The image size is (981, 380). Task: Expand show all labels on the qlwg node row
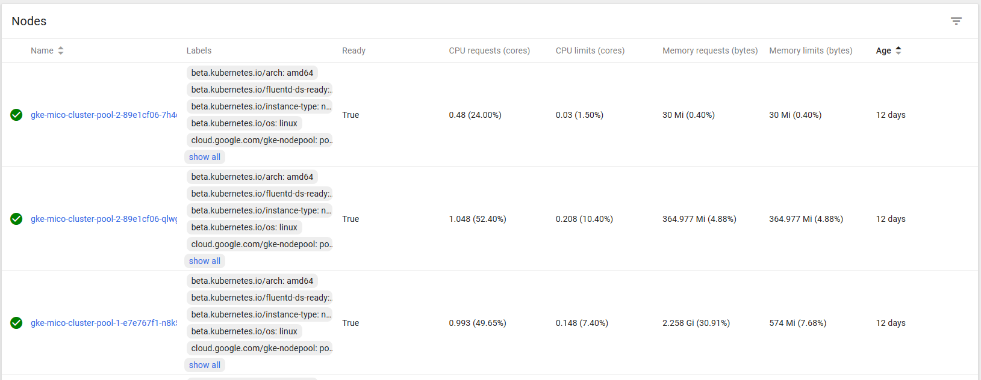[x=205, y=260]
